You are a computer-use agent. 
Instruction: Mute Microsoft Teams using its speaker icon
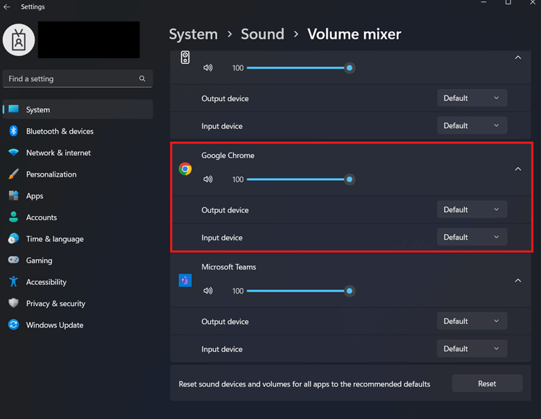point(208,291)
